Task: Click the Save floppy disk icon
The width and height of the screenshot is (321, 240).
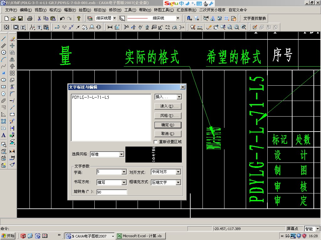Action: (x=20, y=18)
